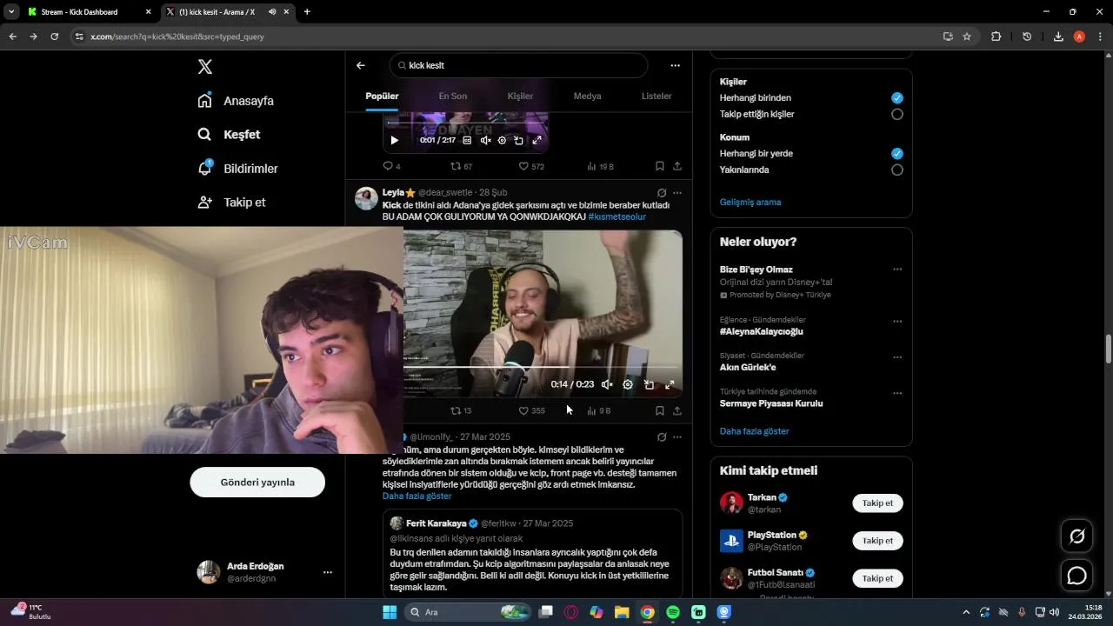Like Leyla's post with 355 likes
The width and height of the screenshot is (1113, 626).
pyautogui.click(x=531, y=410)
